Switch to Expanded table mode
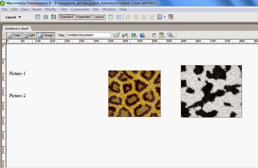 pyautogui.click(x=84, y=17)
